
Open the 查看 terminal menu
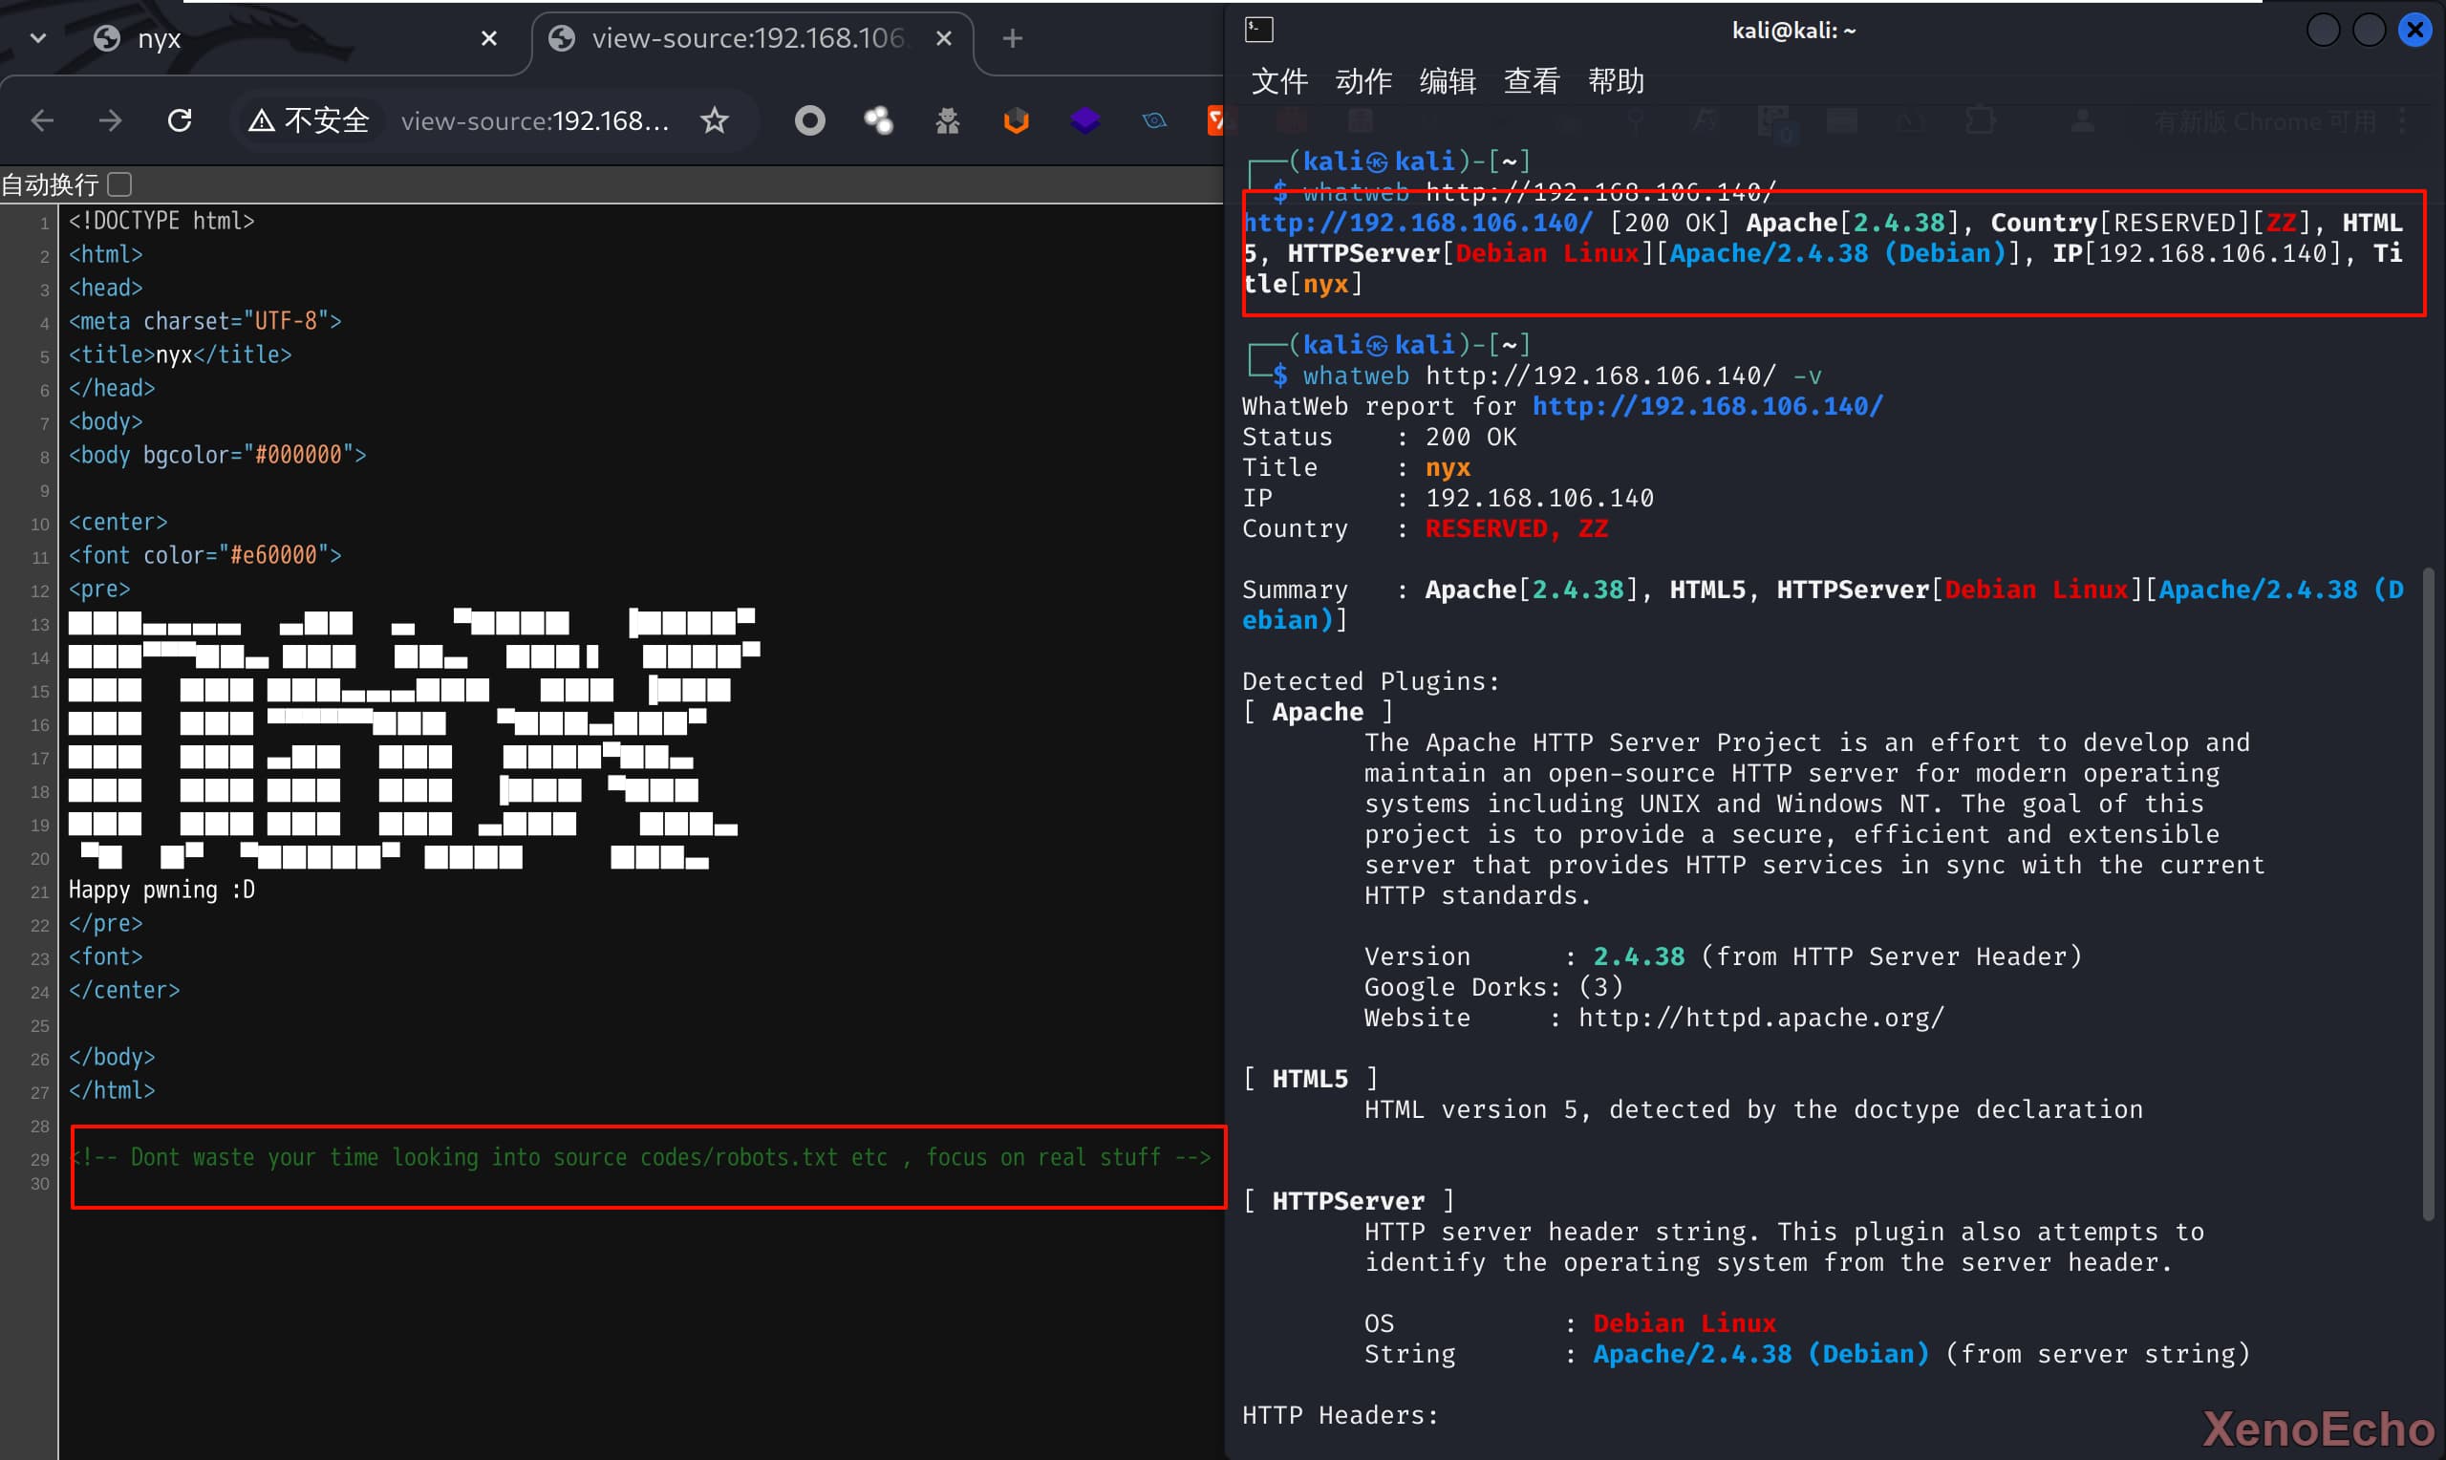(x=1532, y=80)
